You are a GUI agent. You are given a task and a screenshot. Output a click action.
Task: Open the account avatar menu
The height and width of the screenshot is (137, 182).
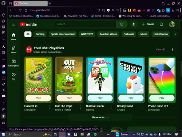point(172,24)
